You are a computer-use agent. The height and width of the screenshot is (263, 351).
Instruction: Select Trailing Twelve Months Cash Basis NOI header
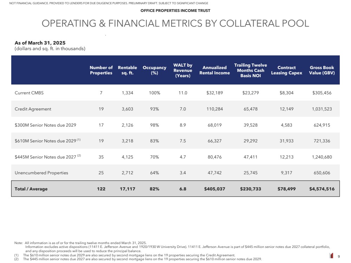tap(251, 70)
